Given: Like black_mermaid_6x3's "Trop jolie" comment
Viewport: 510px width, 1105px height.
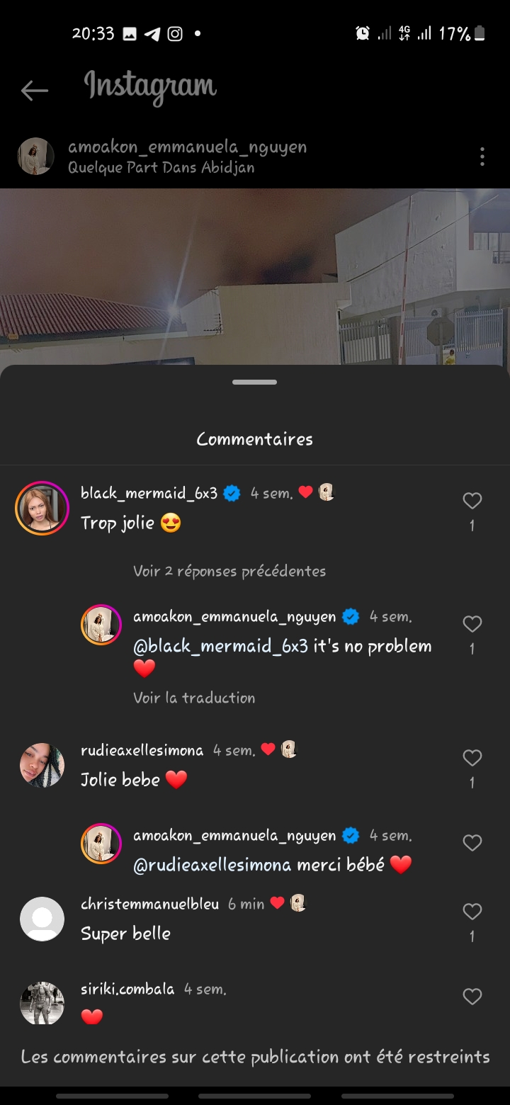Looking at the screenshot, I should point(472,501).
